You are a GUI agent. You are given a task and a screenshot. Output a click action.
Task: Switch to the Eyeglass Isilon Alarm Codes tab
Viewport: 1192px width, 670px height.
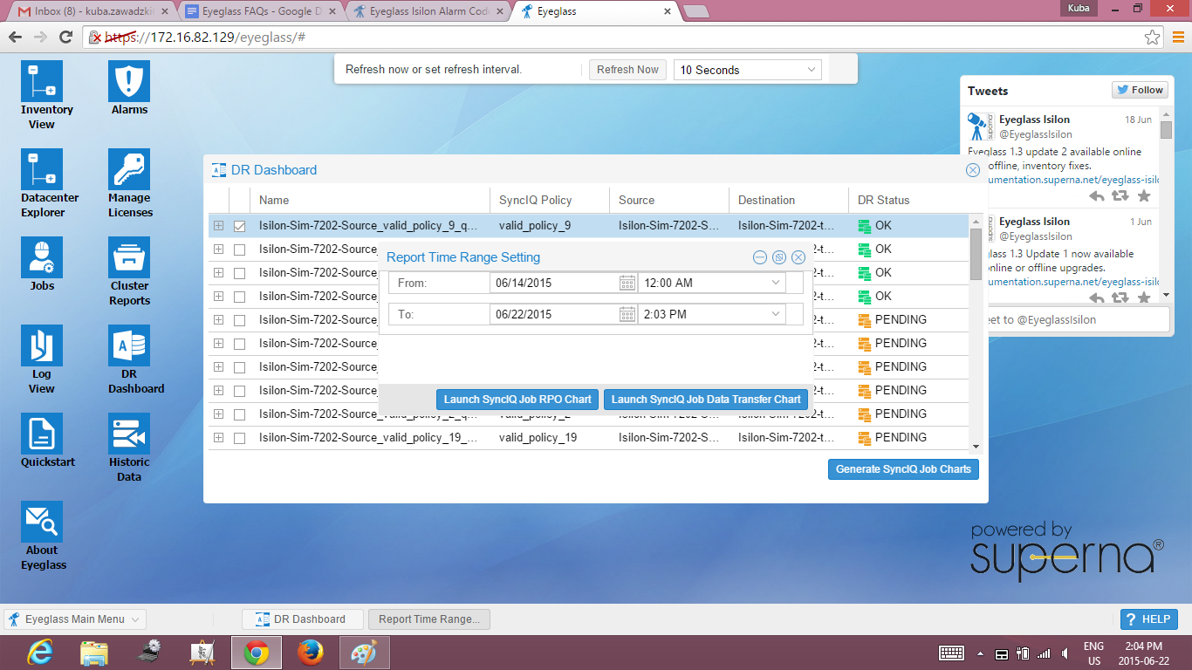429,12
